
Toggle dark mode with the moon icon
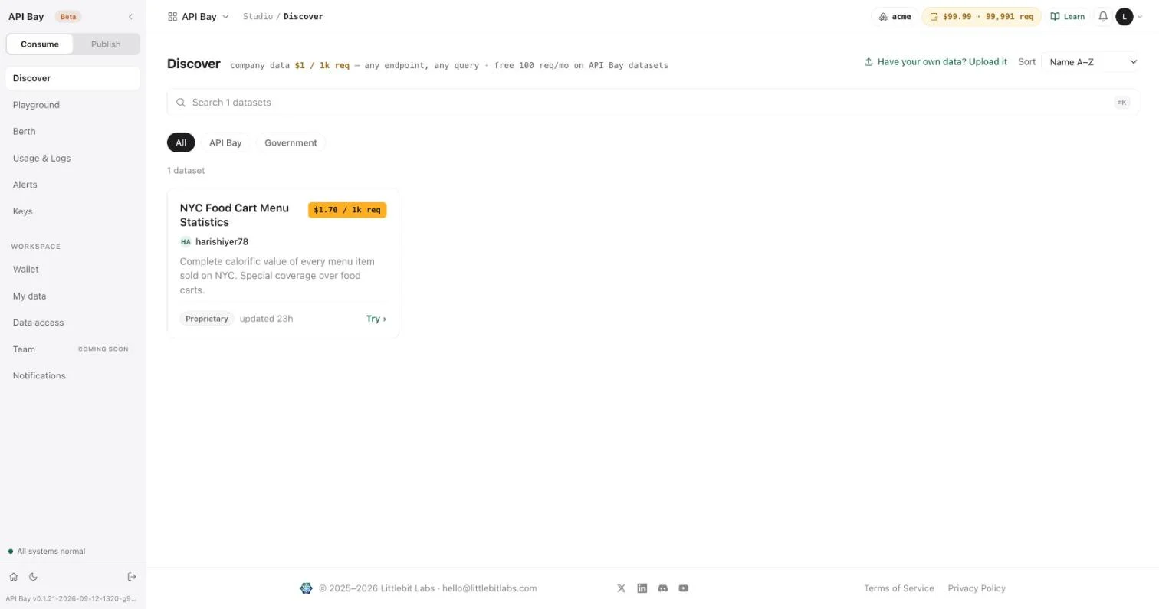coord(33,577)
